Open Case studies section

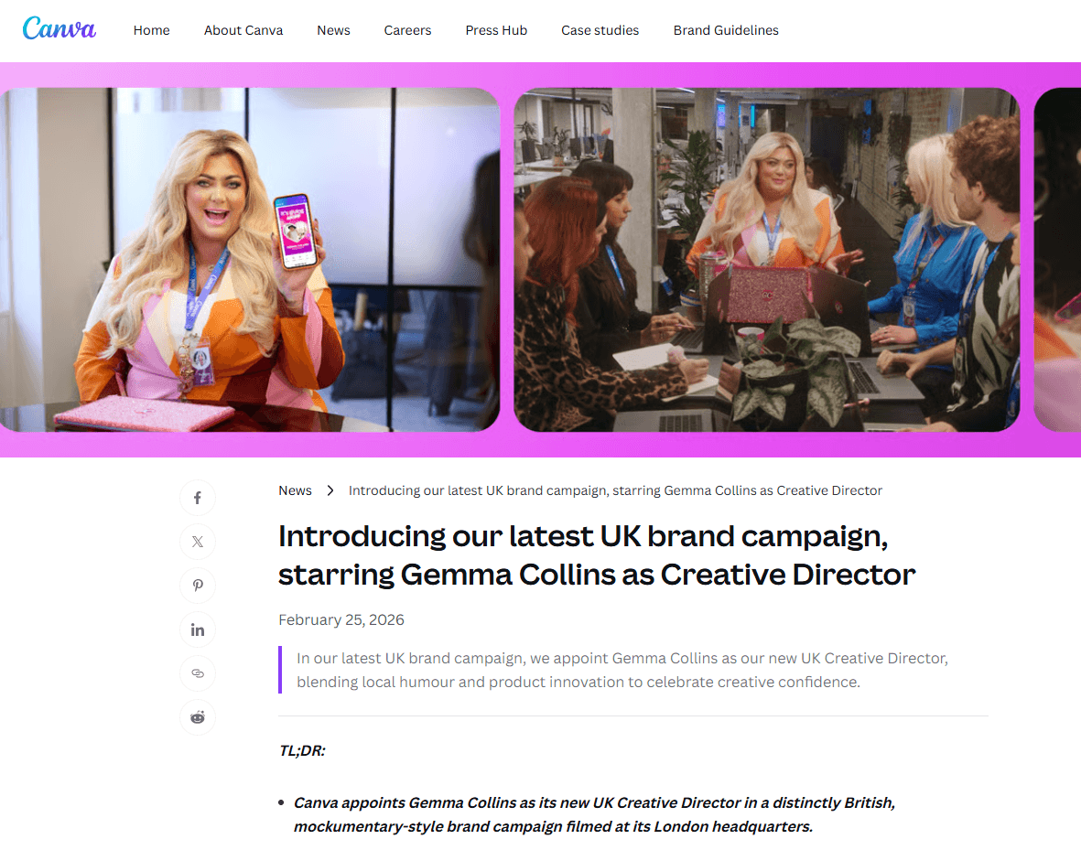point(600,30)
